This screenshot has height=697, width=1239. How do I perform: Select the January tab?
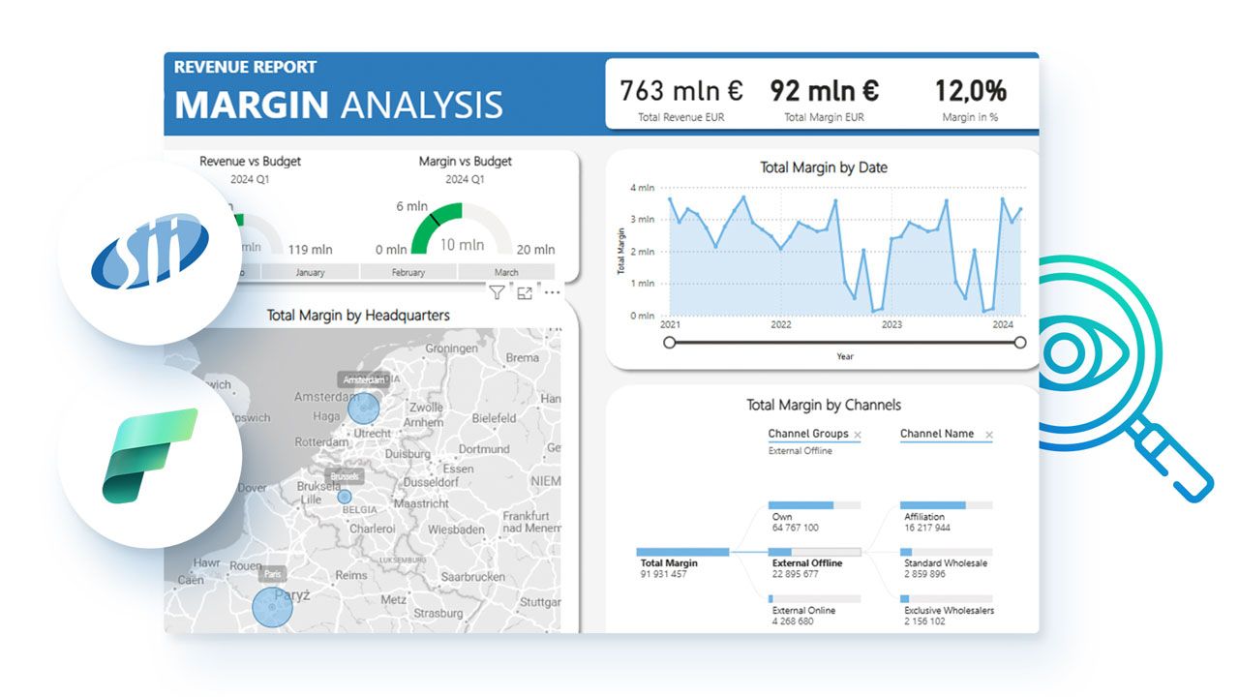click(x=311, y=272)
